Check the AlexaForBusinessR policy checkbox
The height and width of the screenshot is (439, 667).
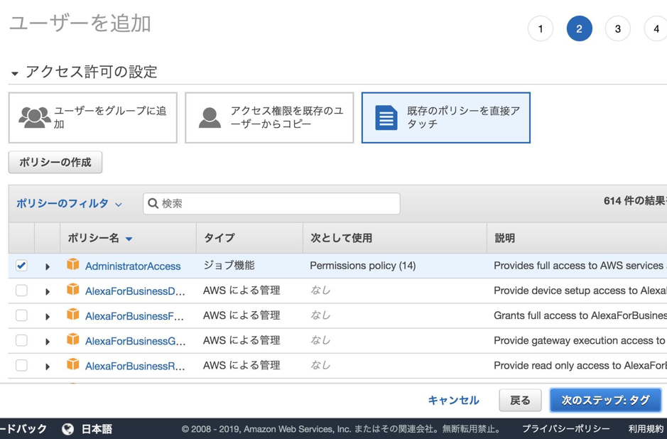[21, 365]
